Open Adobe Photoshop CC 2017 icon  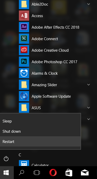click(24, 62)
